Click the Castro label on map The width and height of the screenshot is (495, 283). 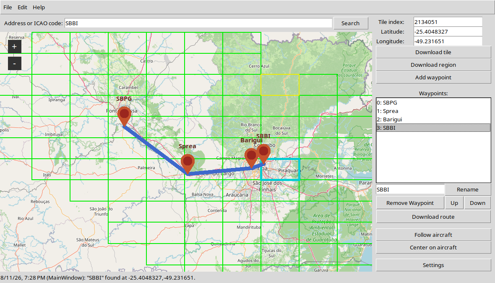146,61
